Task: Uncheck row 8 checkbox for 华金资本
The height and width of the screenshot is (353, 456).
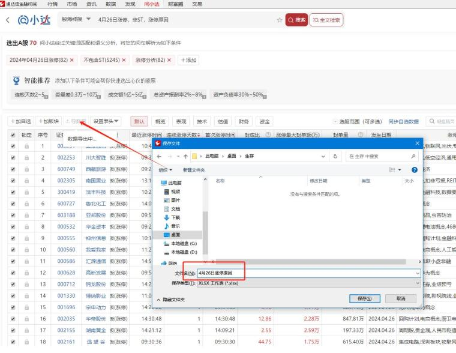Action: [x=13, y=227]
